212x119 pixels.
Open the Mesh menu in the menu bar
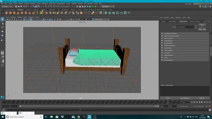pos(38,4)
